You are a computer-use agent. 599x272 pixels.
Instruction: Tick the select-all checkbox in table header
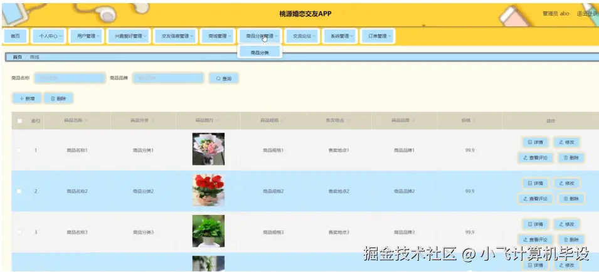tap(20, 121)
